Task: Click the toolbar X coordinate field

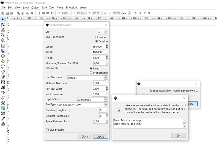Action: (x=65, y=13)
